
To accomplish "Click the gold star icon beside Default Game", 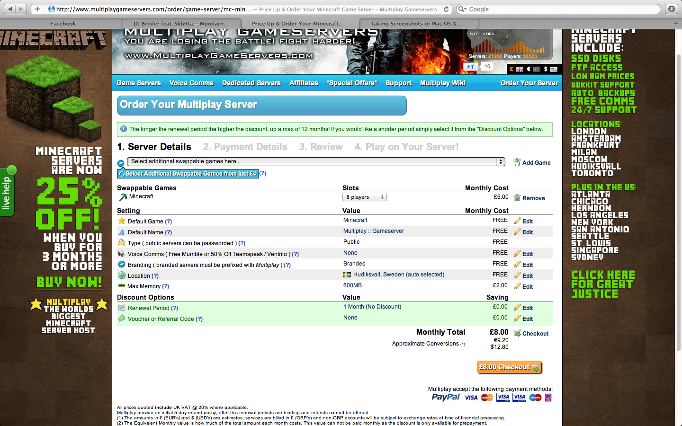I will [122, 221].
